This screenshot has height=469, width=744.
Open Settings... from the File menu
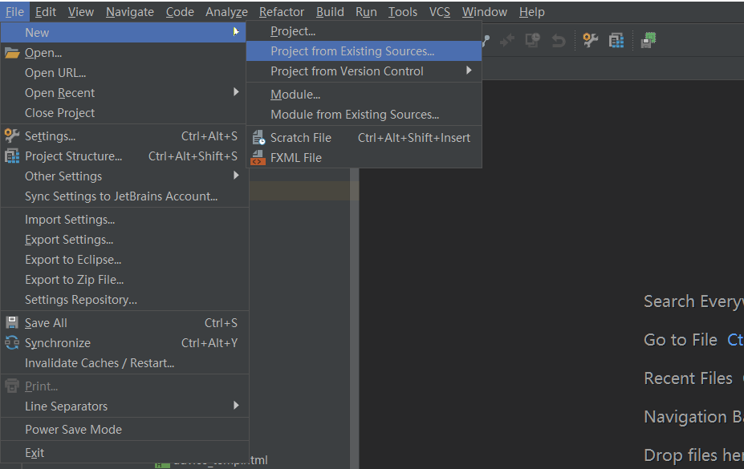tap(124, 136)
